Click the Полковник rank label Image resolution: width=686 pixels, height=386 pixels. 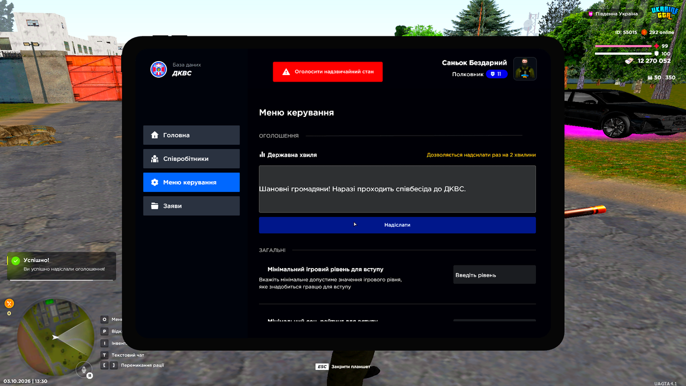(468, 74)
